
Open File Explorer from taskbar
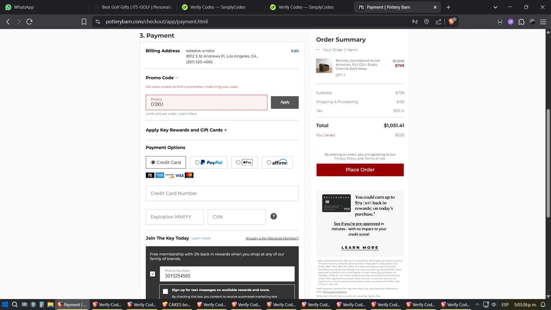coord(50,304)
